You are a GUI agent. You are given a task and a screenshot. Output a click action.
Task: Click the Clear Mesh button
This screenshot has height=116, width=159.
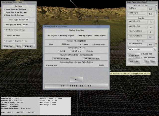click(134, 61)
